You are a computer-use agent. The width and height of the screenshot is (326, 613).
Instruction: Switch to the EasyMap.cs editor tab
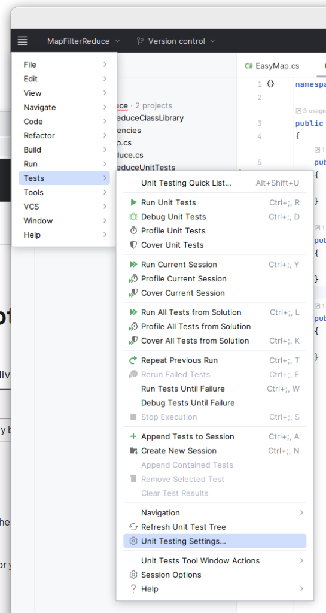[272, 66]
